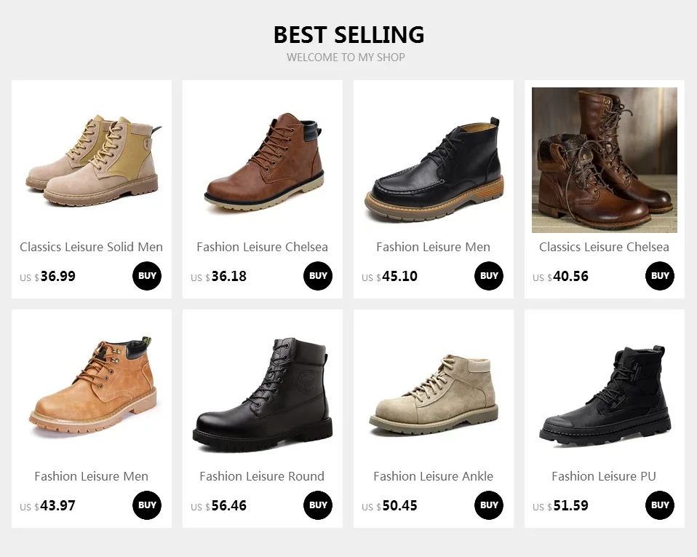Image resolution: width=697 pixels, height=557 pixels.
Task: Click BUY button for the $50.45 boots
Action: tap(489, 505)
